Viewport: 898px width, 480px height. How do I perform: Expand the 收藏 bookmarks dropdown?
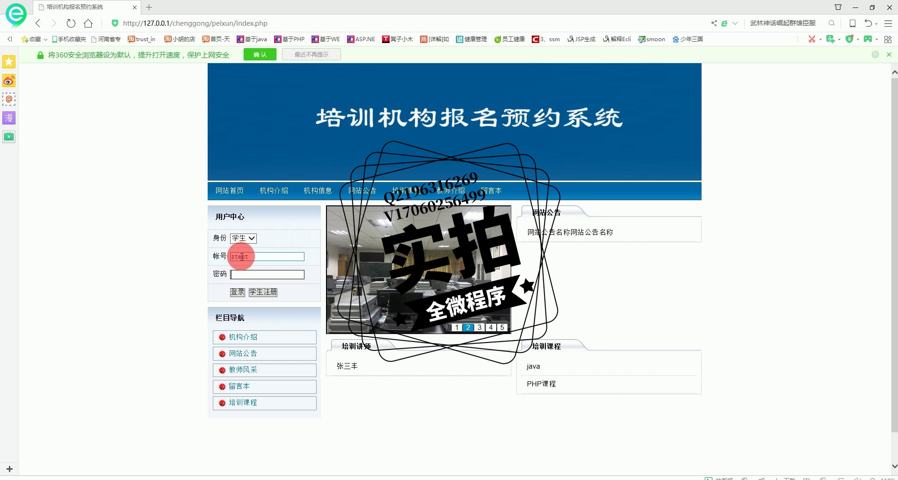(45, 39)
